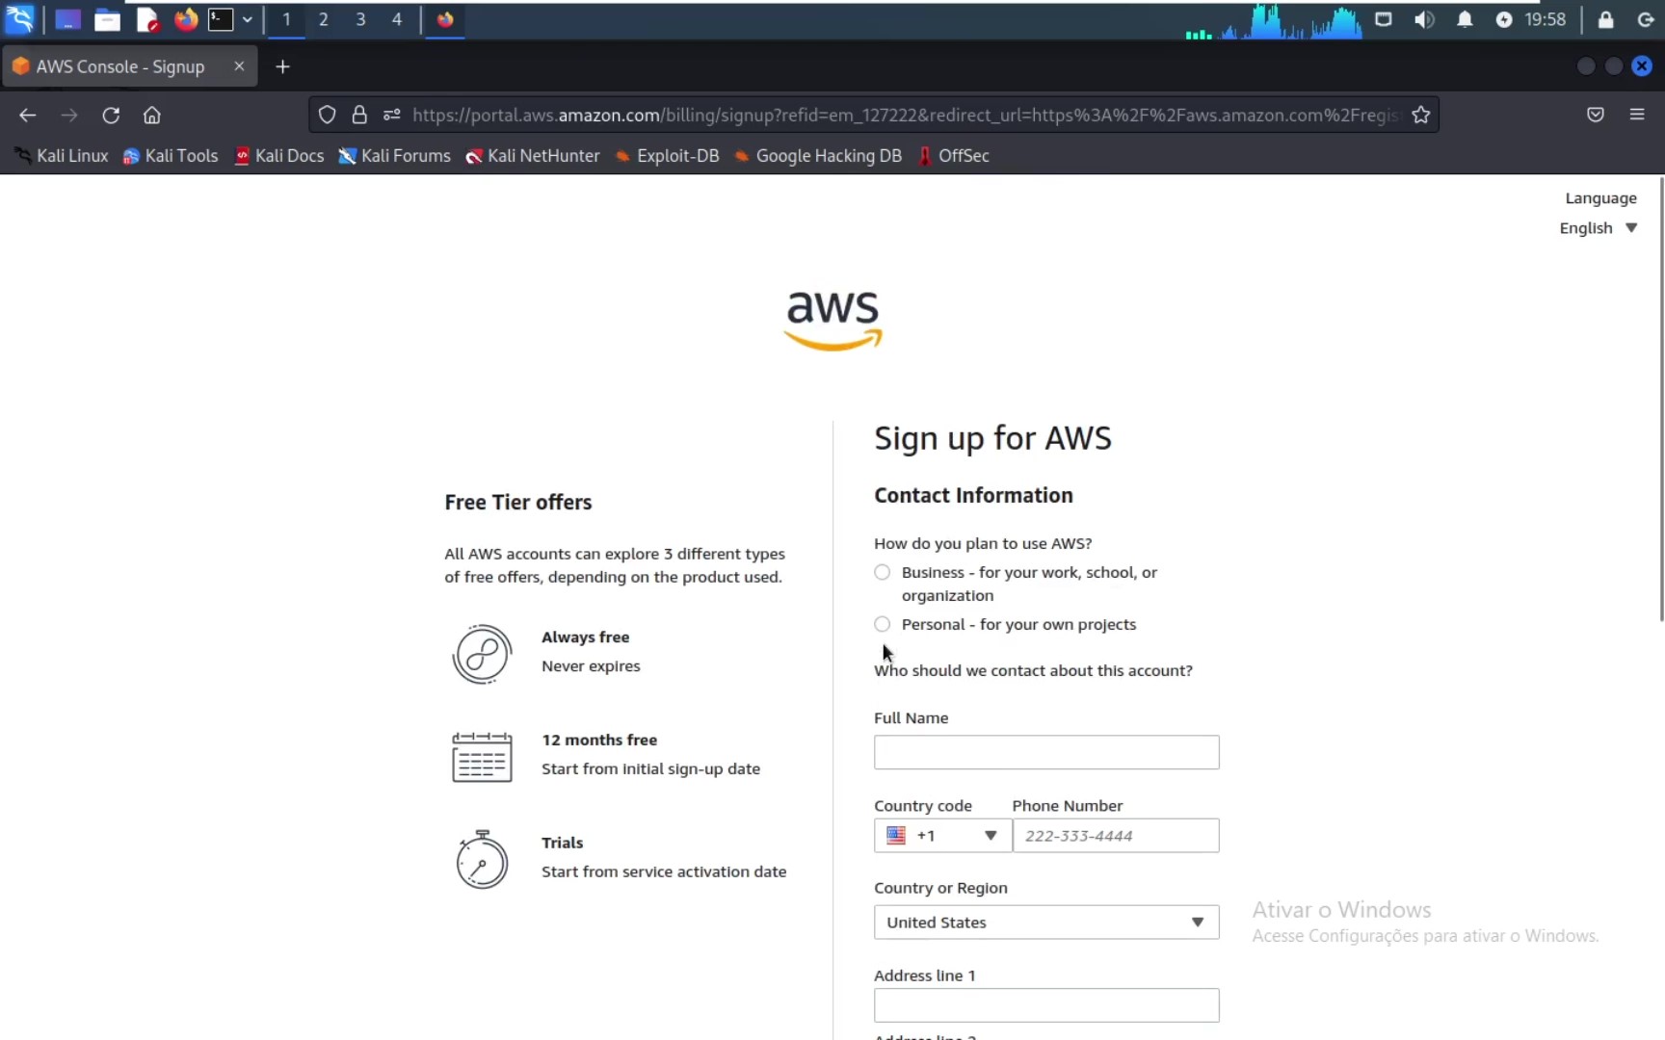1665x1040 pixels.
Task: Expand the United States country dropdown
Action: click(x=1046, y=923)
